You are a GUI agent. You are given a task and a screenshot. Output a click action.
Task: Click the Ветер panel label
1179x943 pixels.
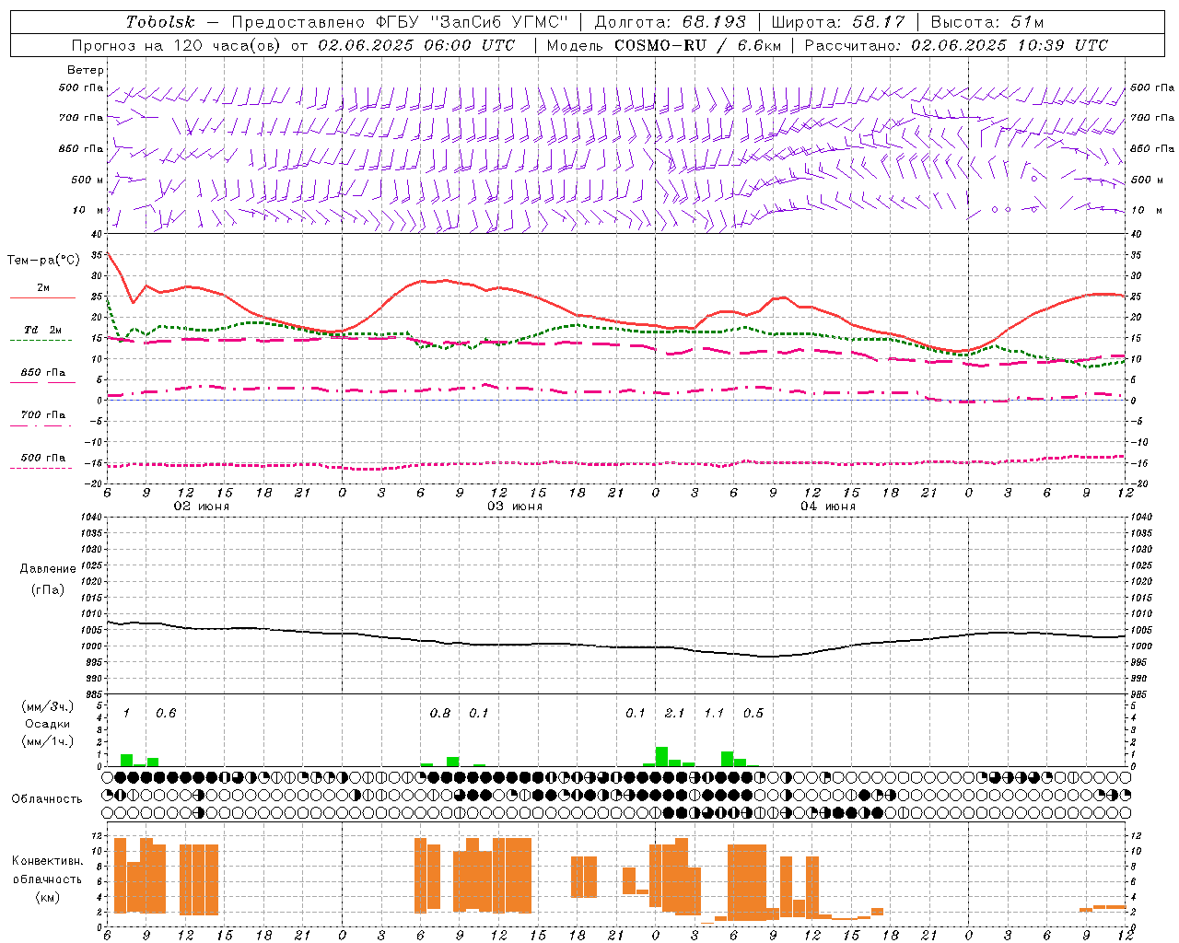pyautogui.click(x=86, y=70)
